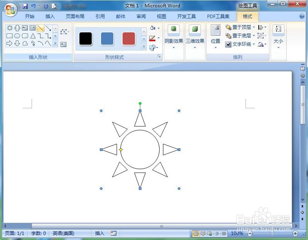The image size is (308, 240).
Task: Expand the shapes gallery More button
Action: [x=56, y=43]
